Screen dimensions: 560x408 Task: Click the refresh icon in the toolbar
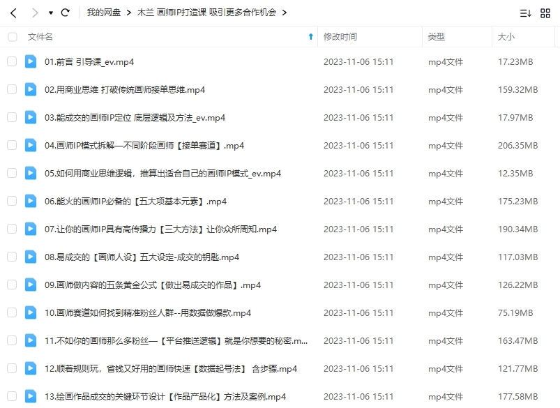coord(66,12)
